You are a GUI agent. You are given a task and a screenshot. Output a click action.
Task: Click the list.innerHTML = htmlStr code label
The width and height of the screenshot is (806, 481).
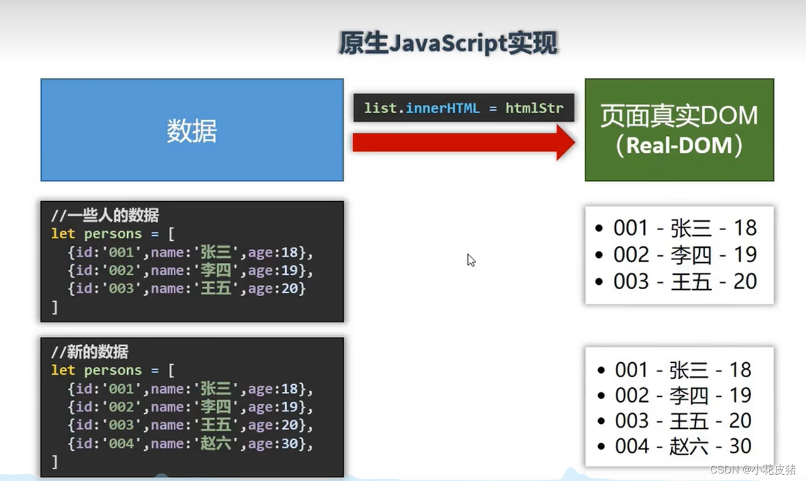click(463, 108)
